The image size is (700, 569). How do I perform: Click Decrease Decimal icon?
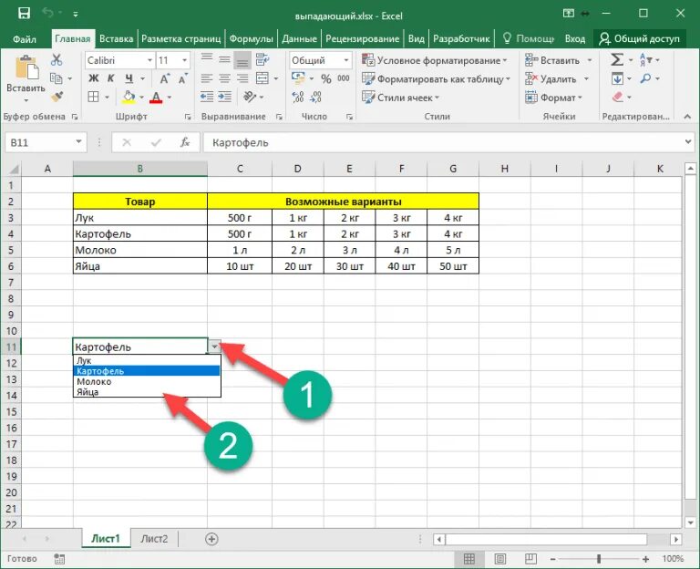[315, 97]
